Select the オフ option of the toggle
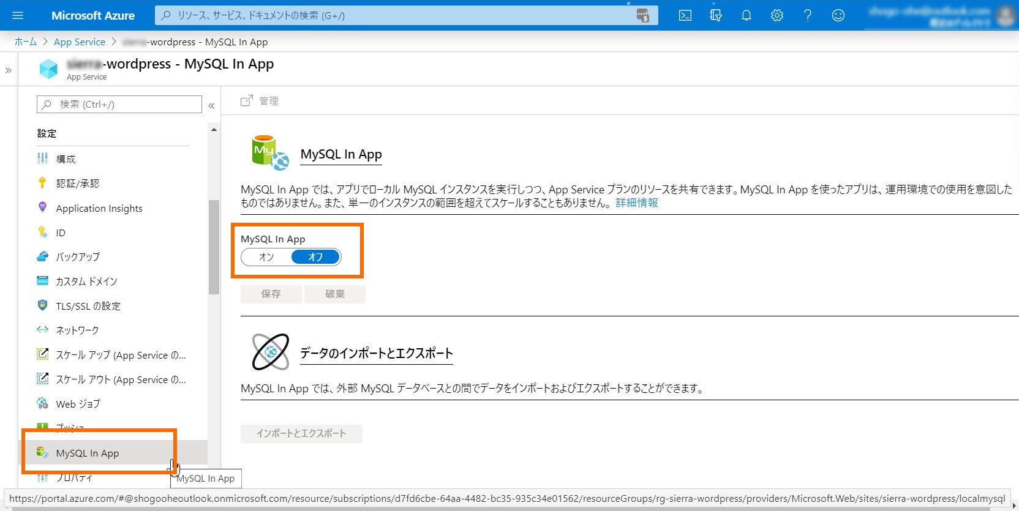The width and height of the screenshot is (1019, 511). click(315, 257)
